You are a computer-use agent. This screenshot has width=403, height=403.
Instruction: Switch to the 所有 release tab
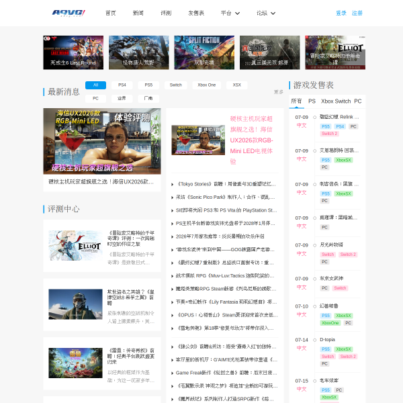[296, 101]
